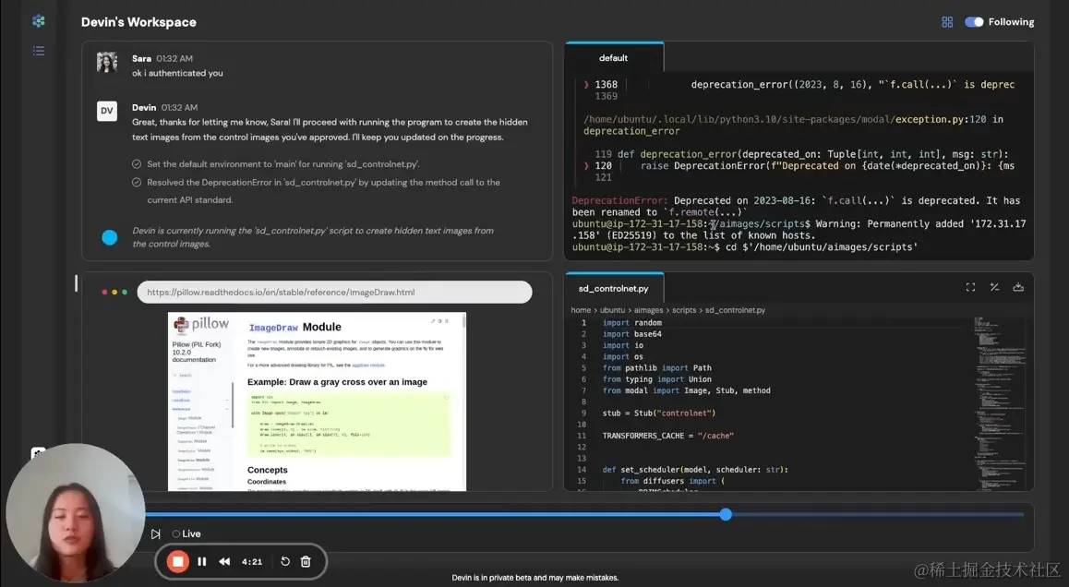Select the sd_controlnet.py editor tab
The width and height of the screenshot is (1069, 587).
pos(614,288)
